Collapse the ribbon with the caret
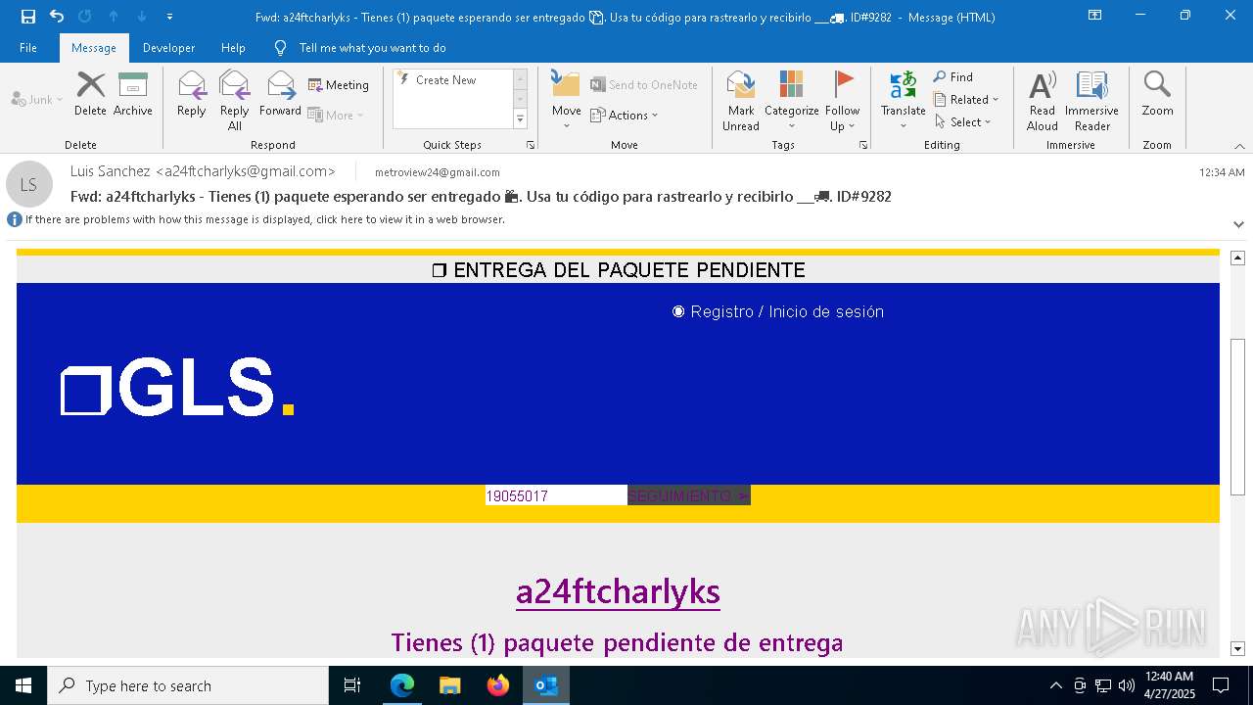1253x705 pixels. pyautogui.click(x=1239, y=146)
